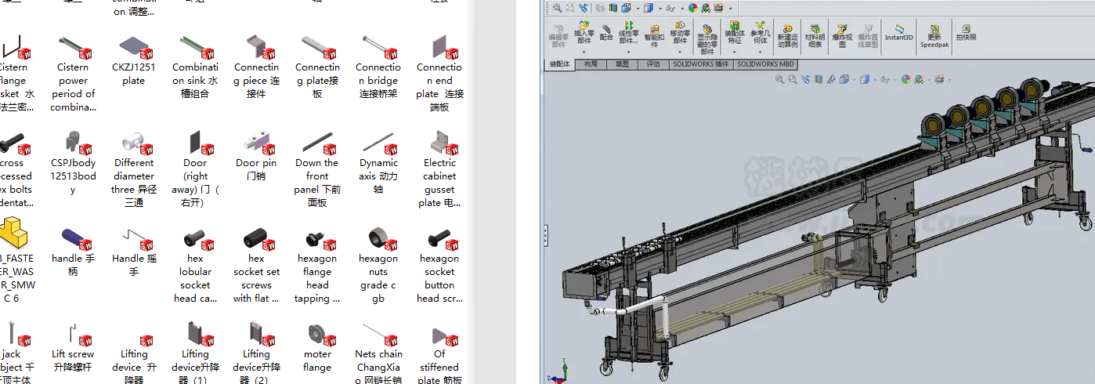Click the 插入零部件 (Insert Components) icon
The height and width of the screenshot is (384, 1095).
(584, 26)
